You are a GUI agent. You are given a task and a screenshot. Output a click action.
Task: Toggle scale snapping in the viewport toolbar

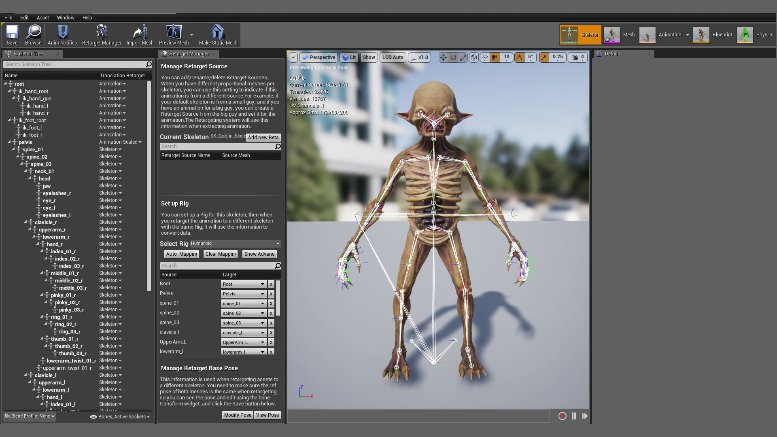(x=544, y=57)
